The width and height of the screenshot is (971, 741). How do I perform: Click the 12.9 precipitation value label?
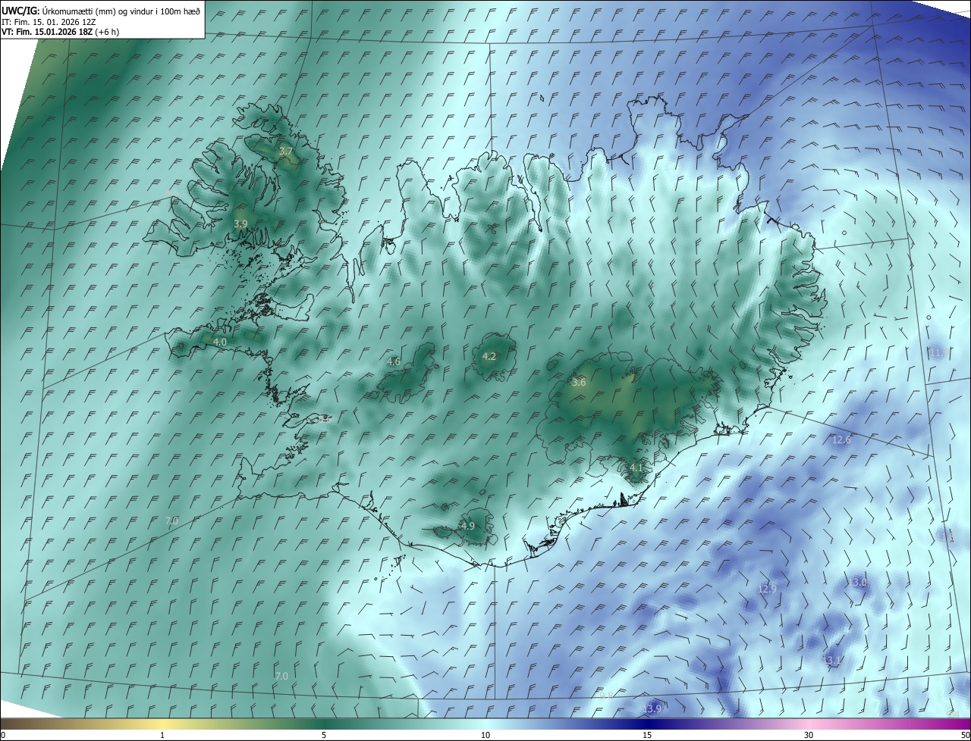click(x=768, y=589)
